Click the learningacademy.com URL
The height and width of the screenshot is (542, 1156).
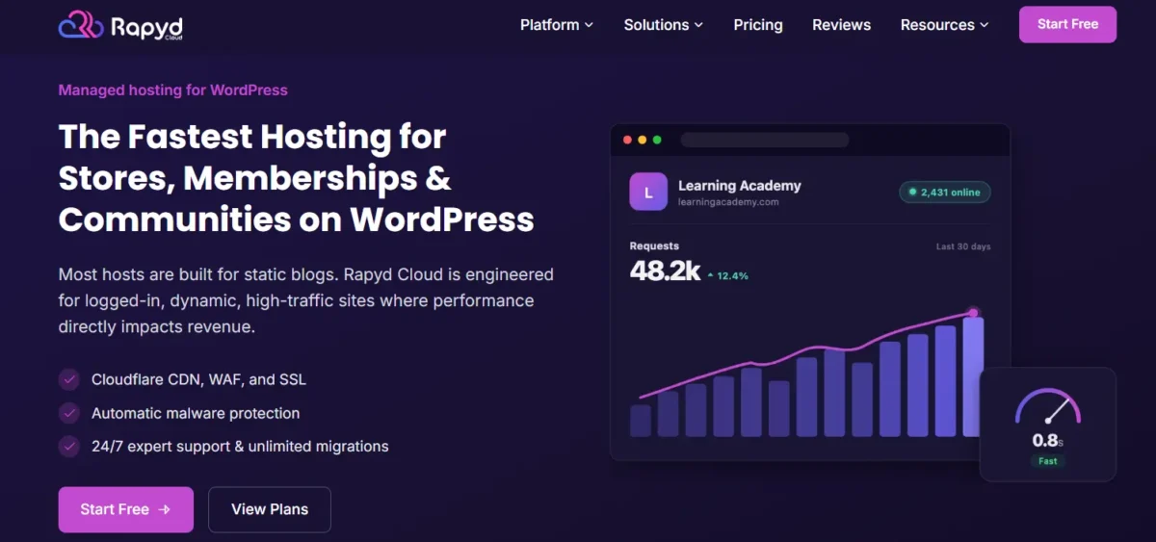[x=728, y=202]
